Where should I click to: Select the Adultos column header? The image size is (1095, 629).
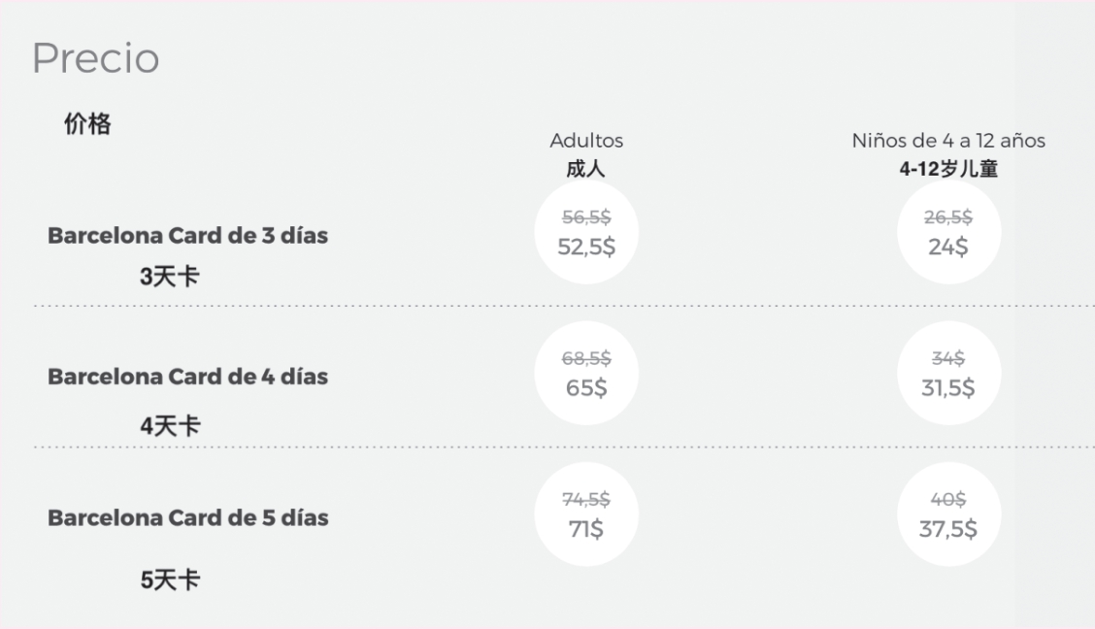pos(586,141)
